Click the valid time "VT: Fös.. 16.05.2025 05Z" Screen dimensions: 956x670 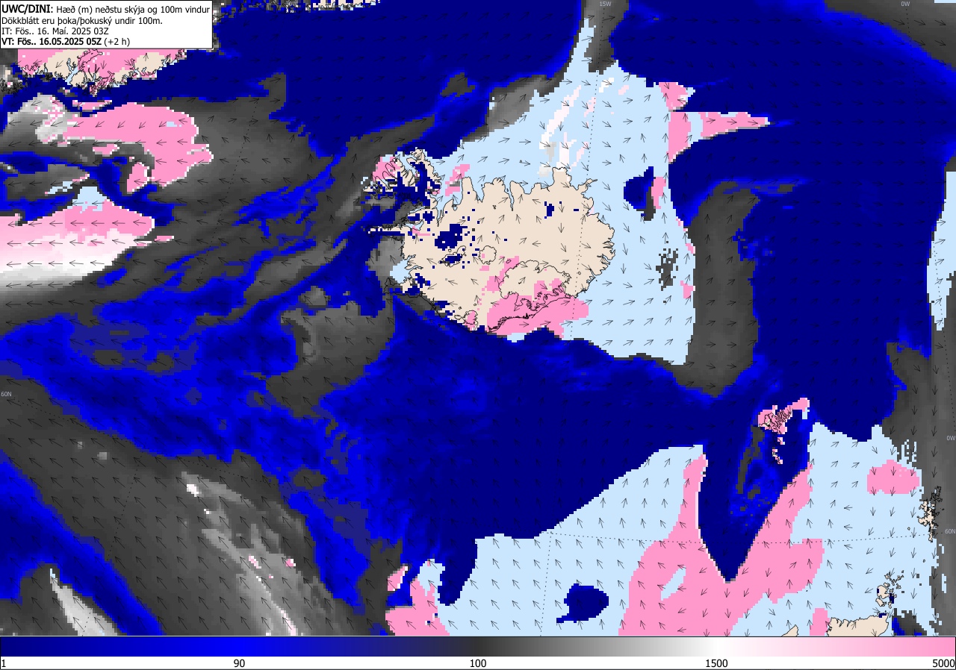[52, 41]
